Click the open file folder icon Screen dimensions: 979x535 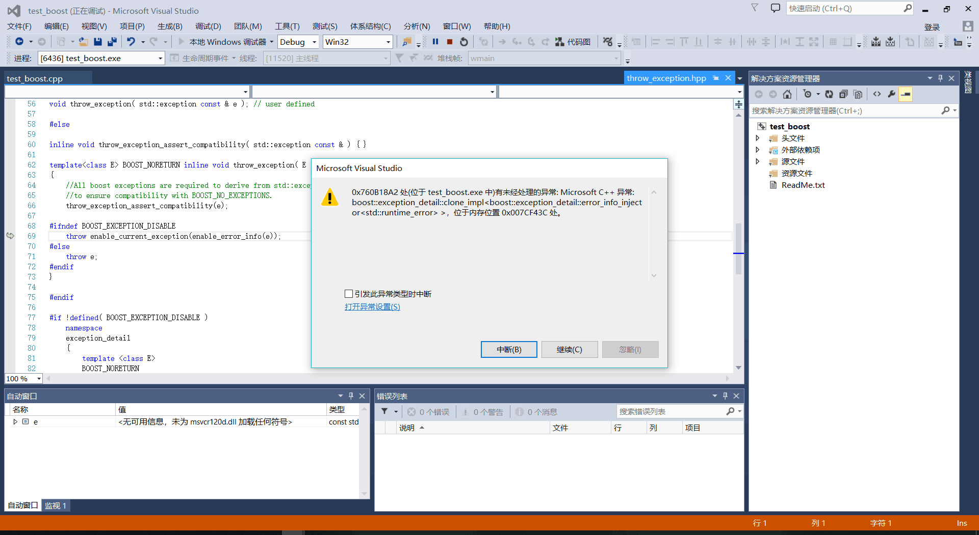[x=83, y=42]
